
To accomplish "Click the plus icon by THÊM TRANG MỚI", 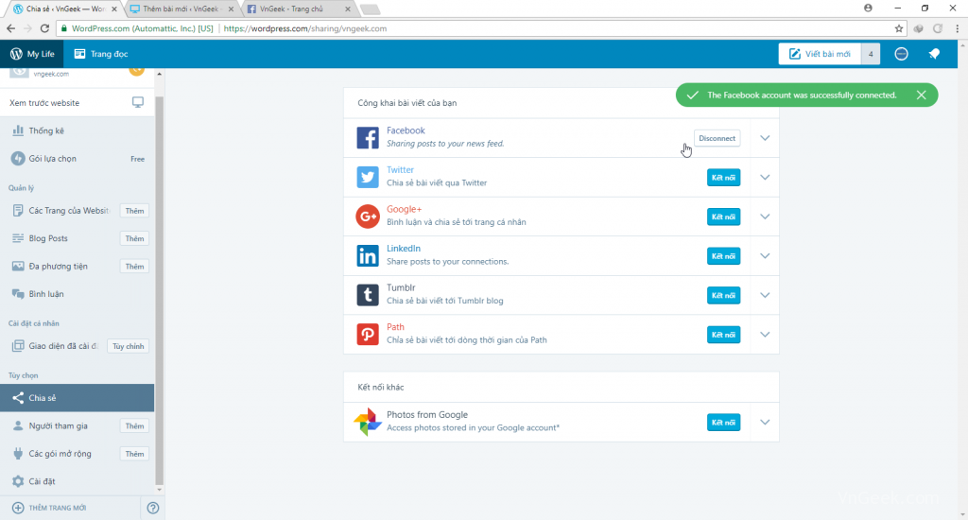I will (18, 508).
